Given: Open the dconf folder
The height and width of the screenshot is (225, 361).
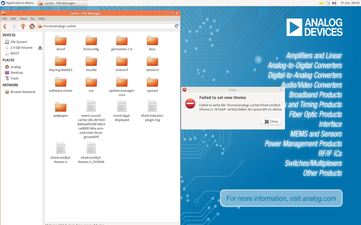Looking at the screenshot, I should [61, 43].
